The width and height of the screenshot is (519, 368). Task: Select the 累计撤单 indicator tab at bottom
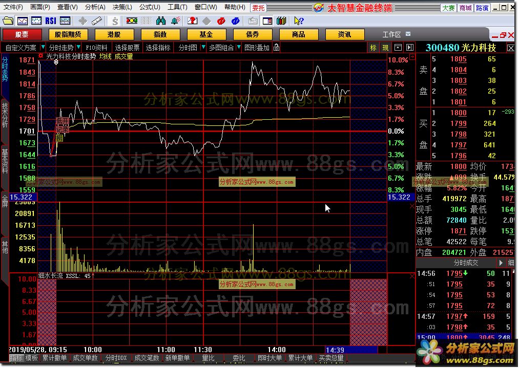55,358
